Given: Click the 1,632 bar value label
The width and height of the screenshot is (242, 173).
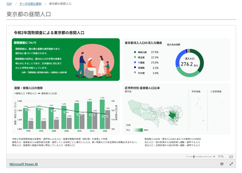Looking at the screenshot, I should [102, 98].
